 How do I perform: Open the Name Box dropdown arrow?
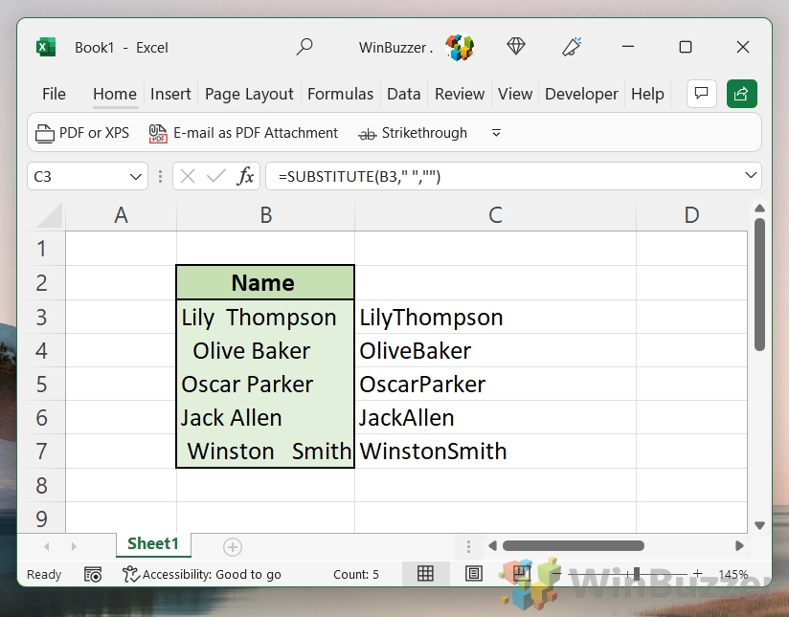pos(135,177)
